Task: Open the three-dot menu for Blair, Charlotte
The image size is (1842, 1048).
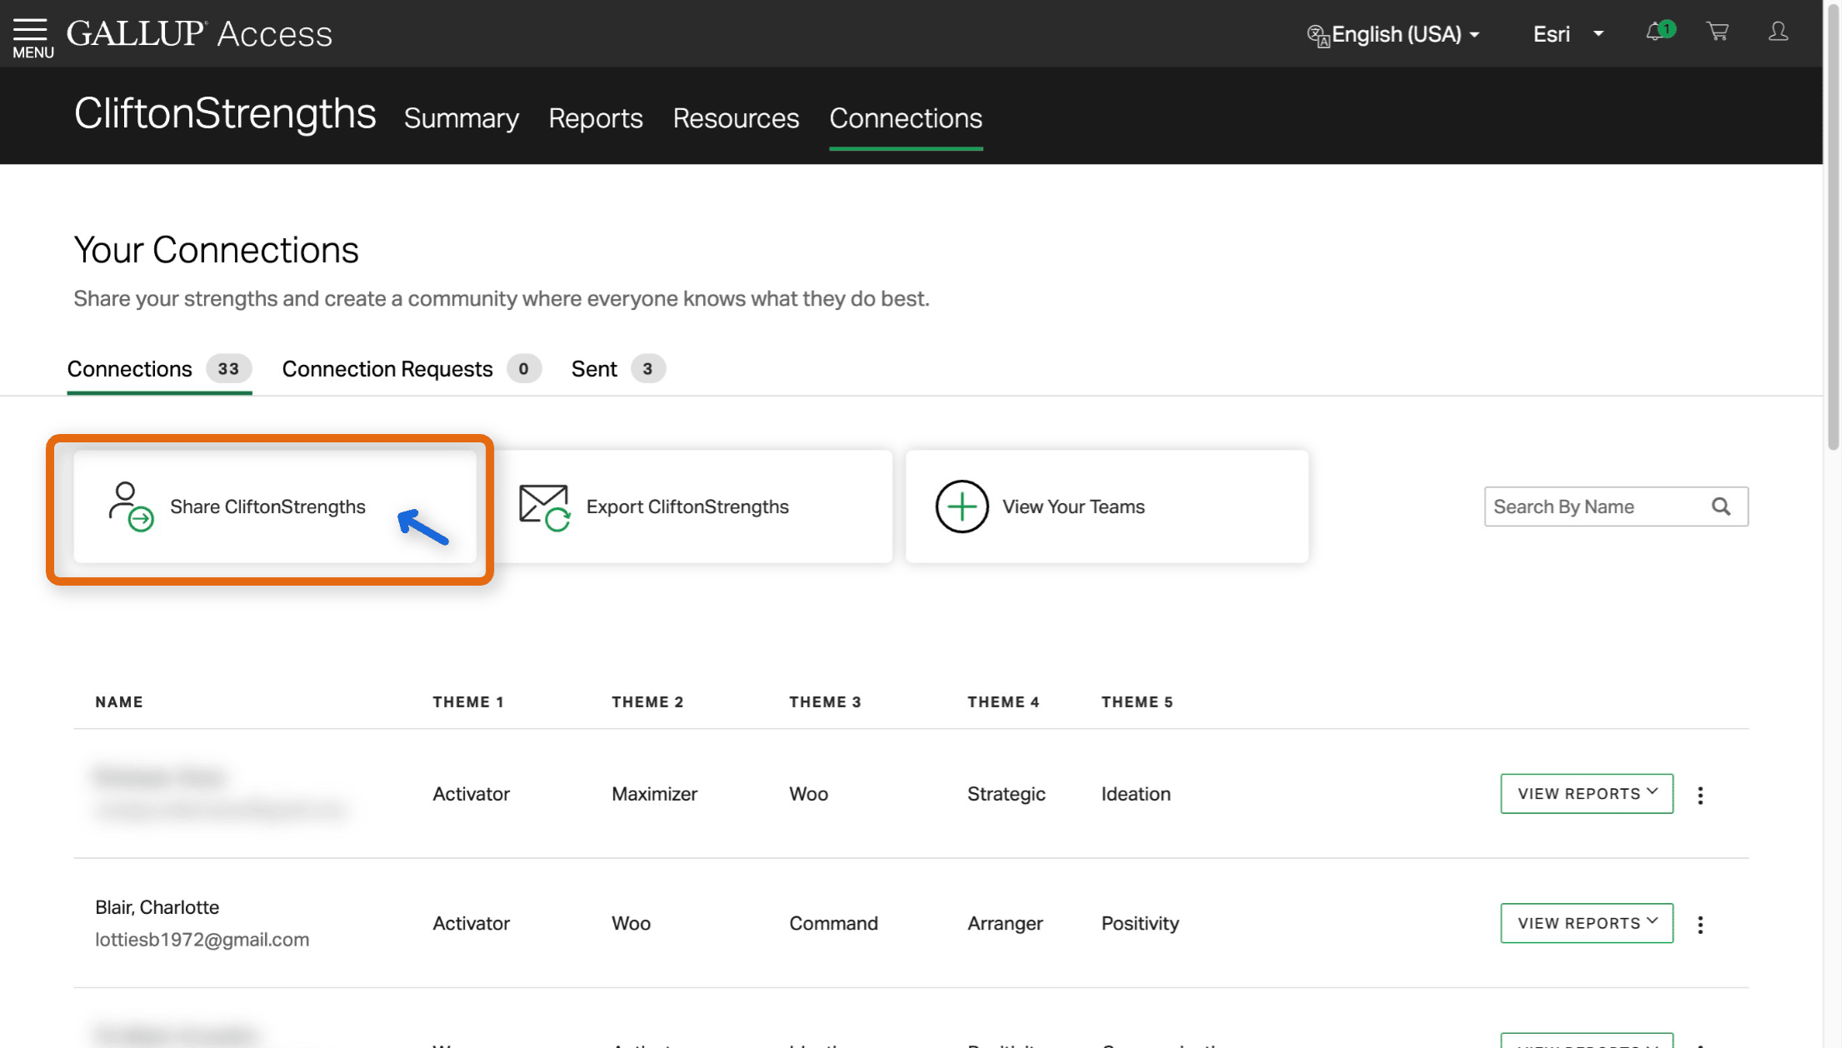Action: click(x=1700, y=924)
